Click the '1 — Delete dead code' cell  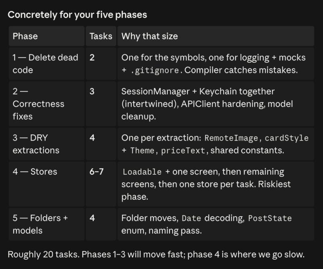click(46, 64)
